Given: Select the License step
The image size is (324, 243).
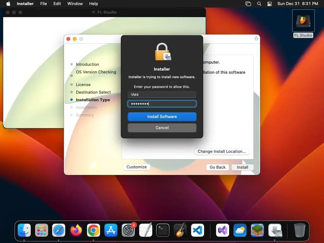Looking at the screenshot, I should click(x=83, y=84).
